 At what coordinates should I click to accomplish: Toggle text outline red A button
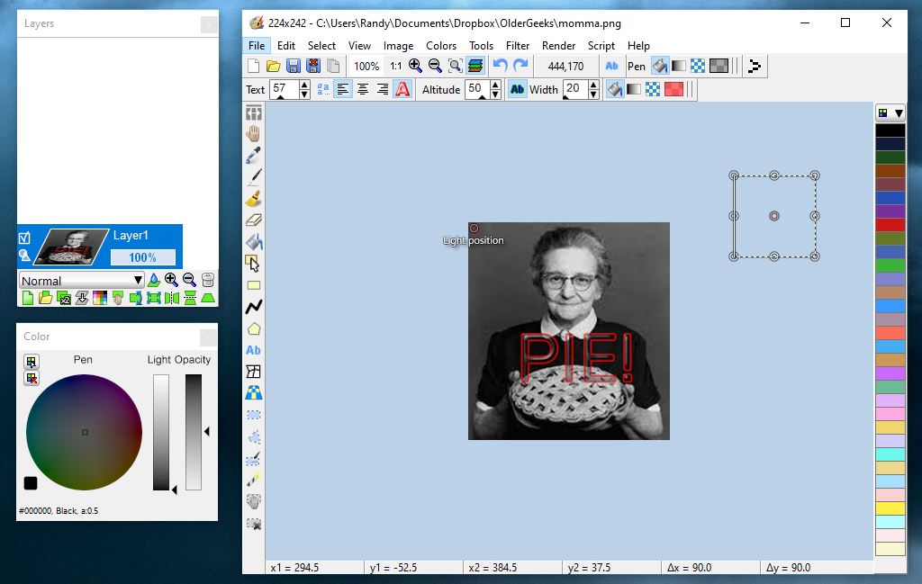click(402, 89)
